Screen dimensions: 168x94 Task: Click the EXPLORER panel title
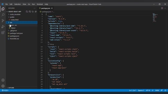pyautogui.click(x=12, y=8)
